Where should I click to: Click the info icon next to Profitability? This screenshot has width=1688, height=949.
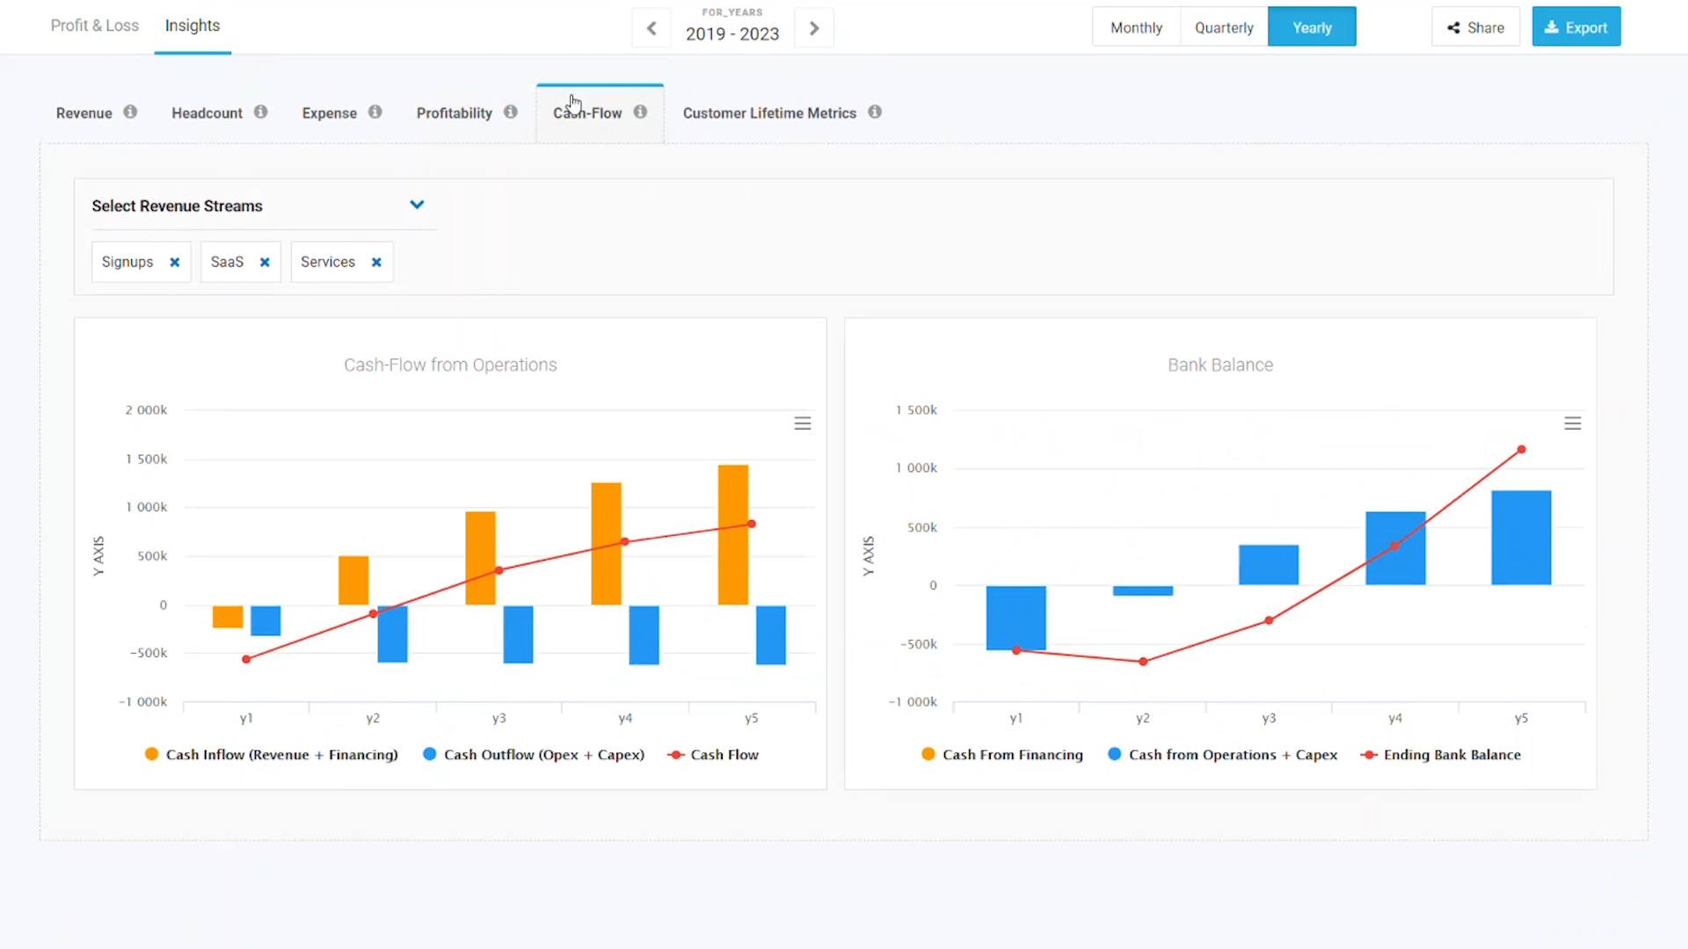pos(511,112)
